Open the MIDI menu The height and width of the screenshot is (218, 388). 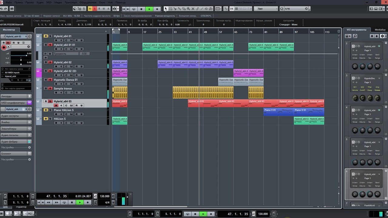tap(49, 2)
